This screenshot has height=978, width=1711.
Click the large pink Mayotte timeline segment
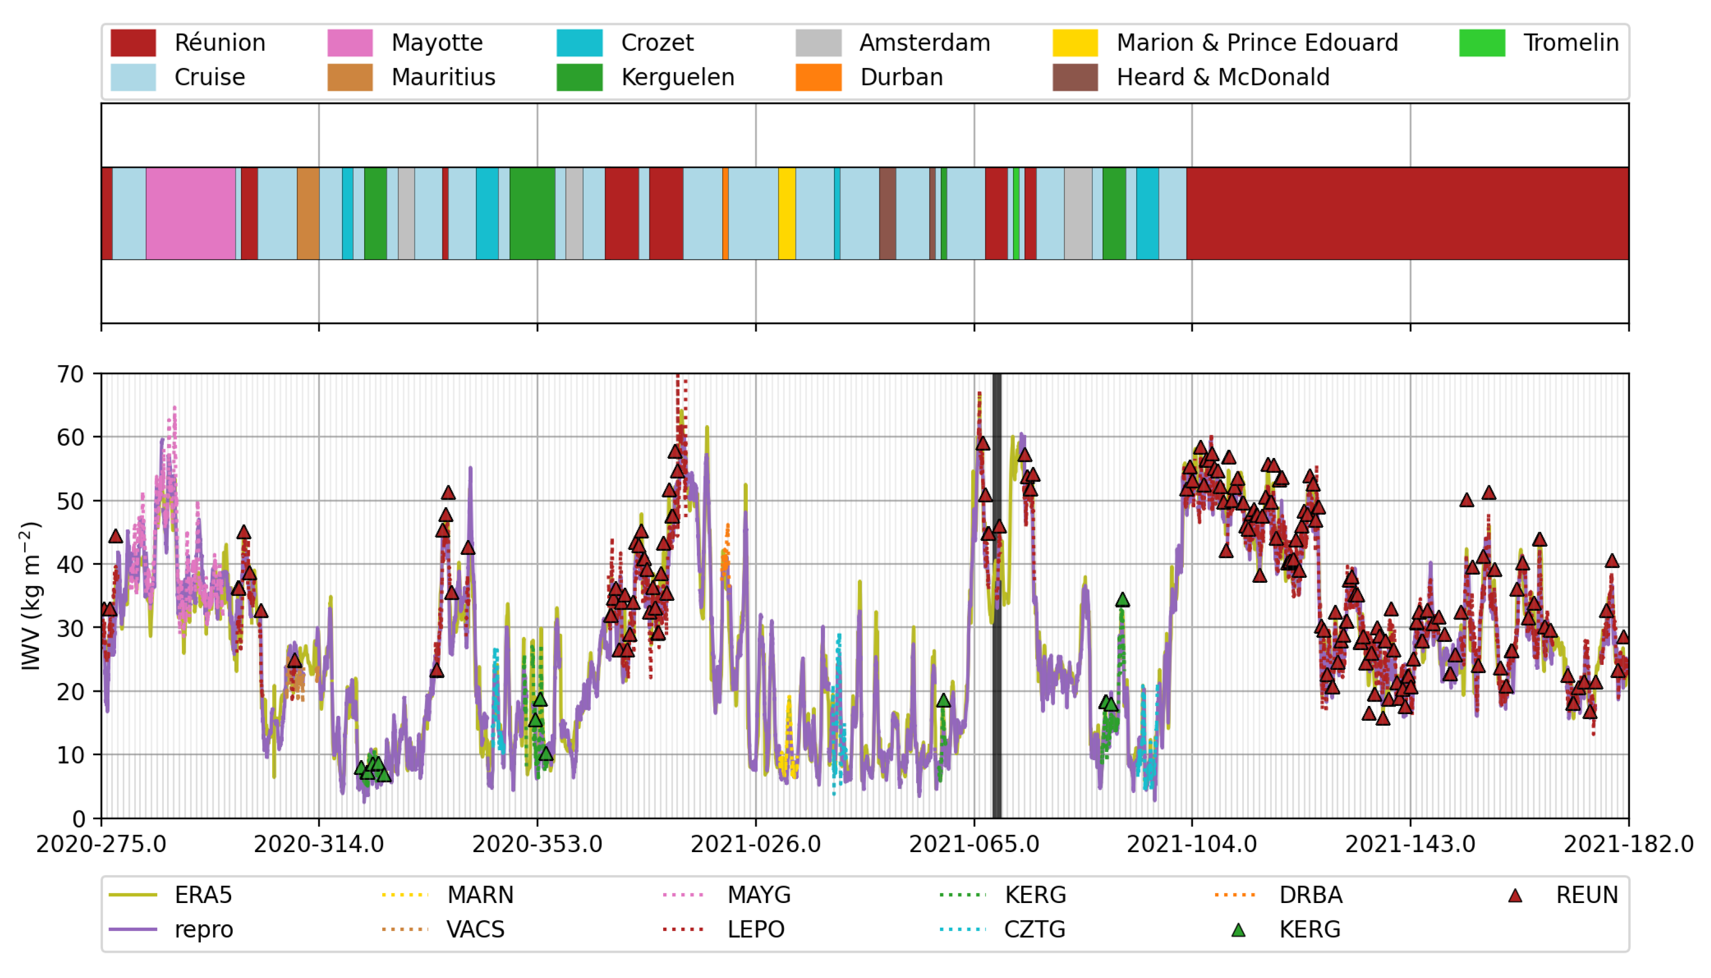(x=191, y=213)
